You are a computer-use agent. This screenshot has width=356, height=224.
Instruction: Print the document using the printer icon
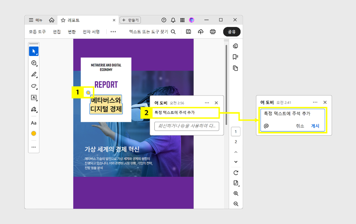click(x=213, y=32)
